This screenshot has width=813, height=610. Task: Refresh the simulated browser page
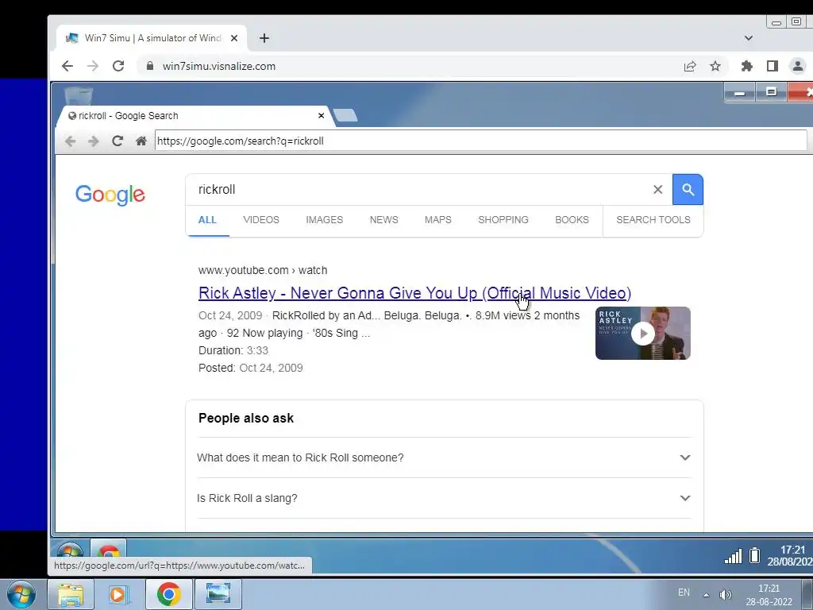click(118, 141)
